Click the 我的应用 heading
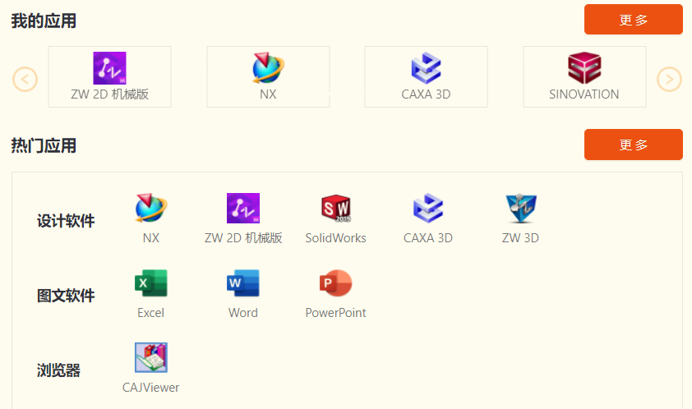Image resolution: width=692 pixels, height=409 pixels. (x=44, y=21)
